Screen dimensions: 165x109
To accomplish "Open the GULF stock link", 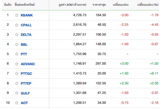I will [25, 93].
